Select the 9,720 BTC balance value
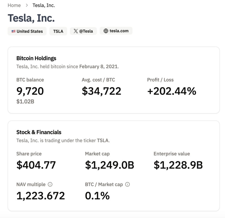Image resolution: width=225 pixels, height=218 pixels. click(x=30, y=91)
